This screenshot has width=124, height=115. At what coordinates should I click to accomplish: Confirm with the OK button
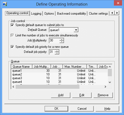click(x=56, y=109)
